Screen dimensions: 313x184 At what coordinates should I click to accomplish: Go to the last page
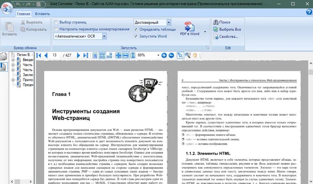(x=86, y=55)
